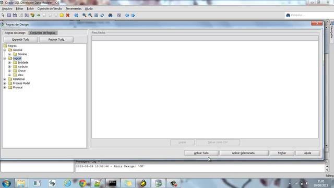Expand the Domínio folder node
Viewport: 334px width, 188px height.
pyautogui.click(x=9, y=54)
